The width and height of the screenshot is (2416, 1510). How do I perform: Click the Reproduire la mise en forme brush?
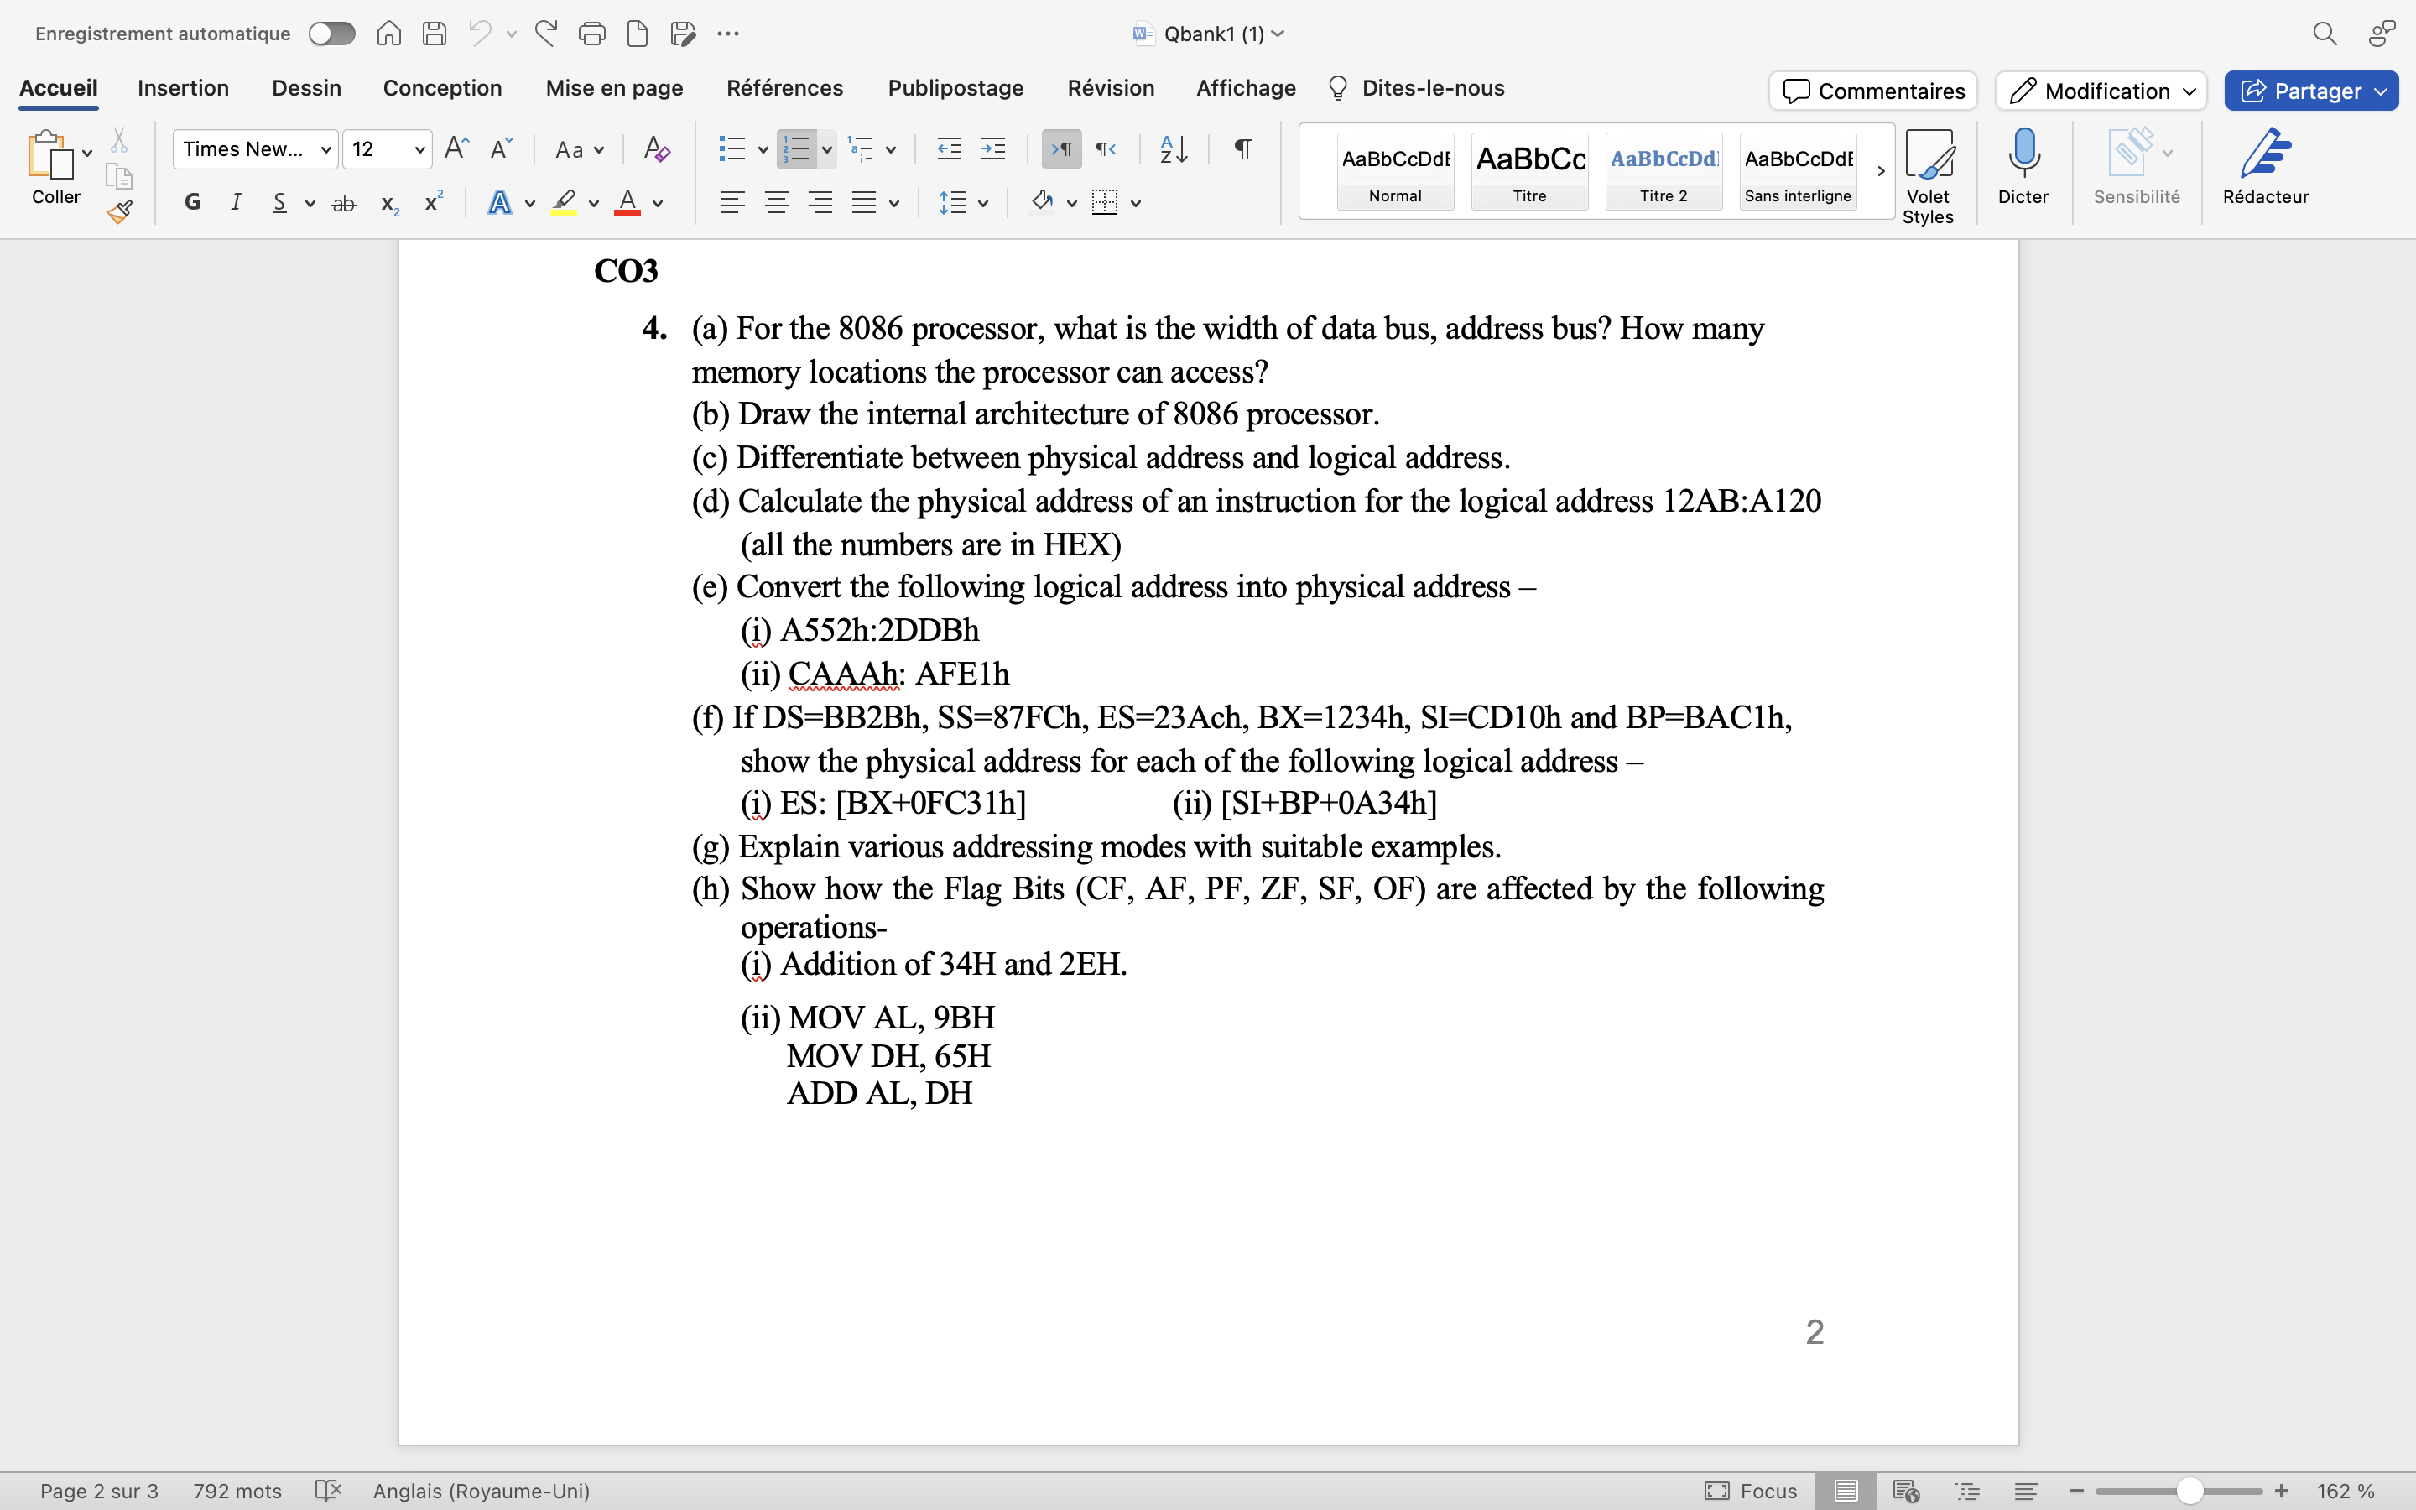click(120, 211)
